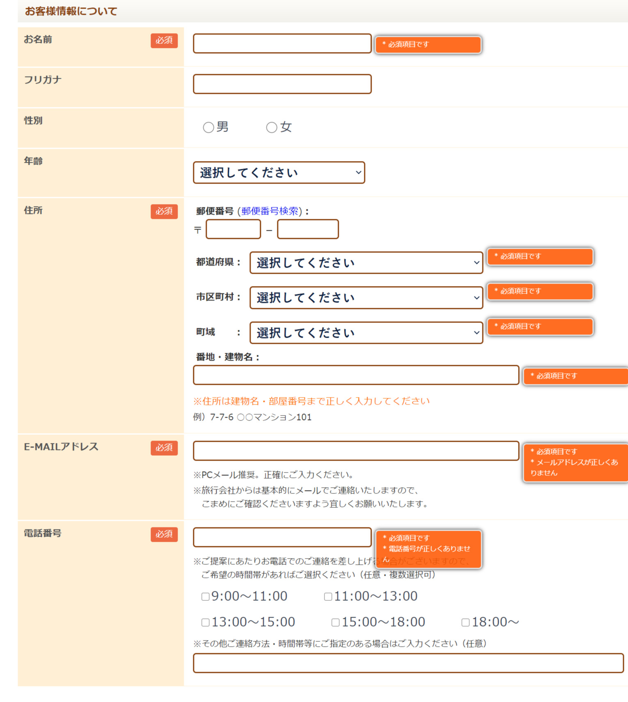Check the 15:00～18:00 time slot
628x702 pixels.
(x=336, y=622)
